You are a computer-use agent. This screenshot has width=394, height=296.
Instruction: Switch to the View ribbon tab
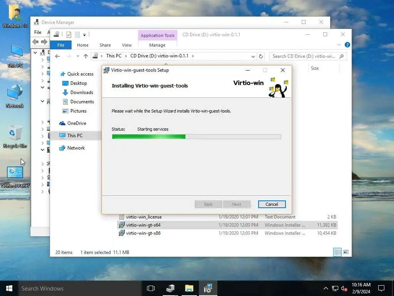[127, 45]
